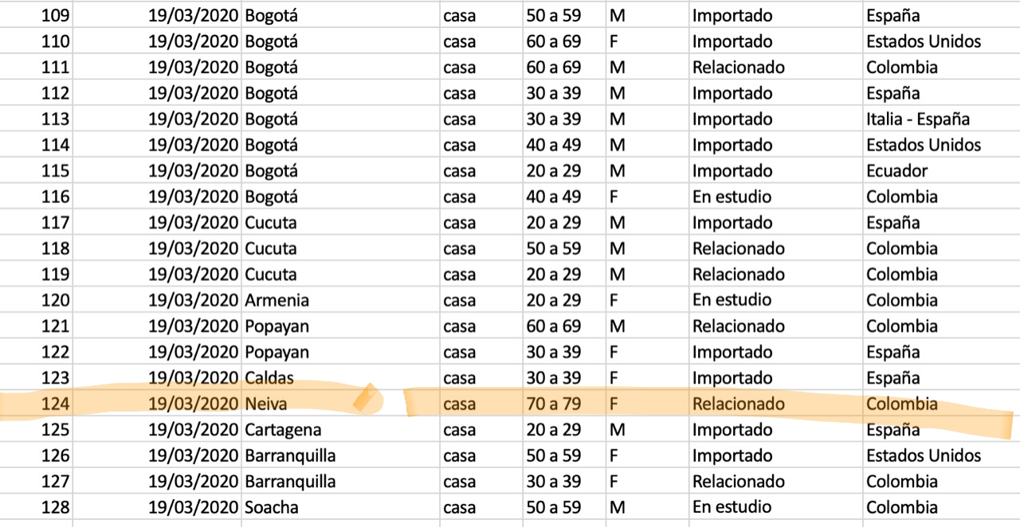Select the Estados Unidos cell in row 110
The image size is (1020, 527).
coord(941,41)
